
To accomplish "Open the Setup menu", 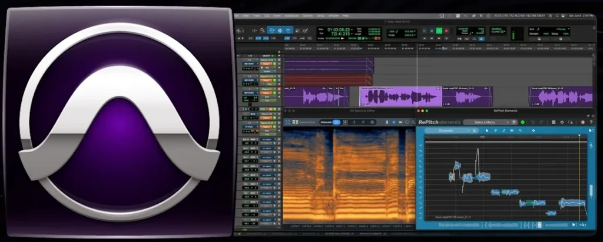I will click(320, 16).
